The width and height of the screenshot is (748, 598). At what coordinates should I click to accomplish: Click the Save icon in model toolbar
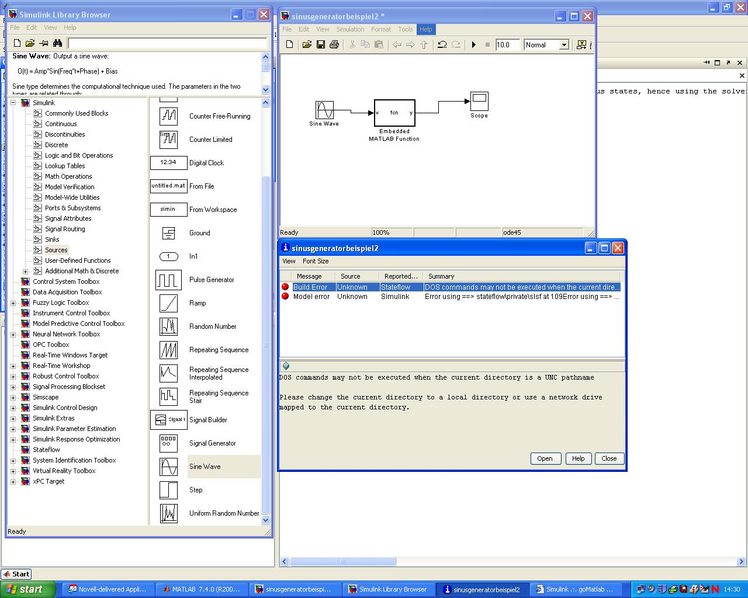[x=321, y=45]
